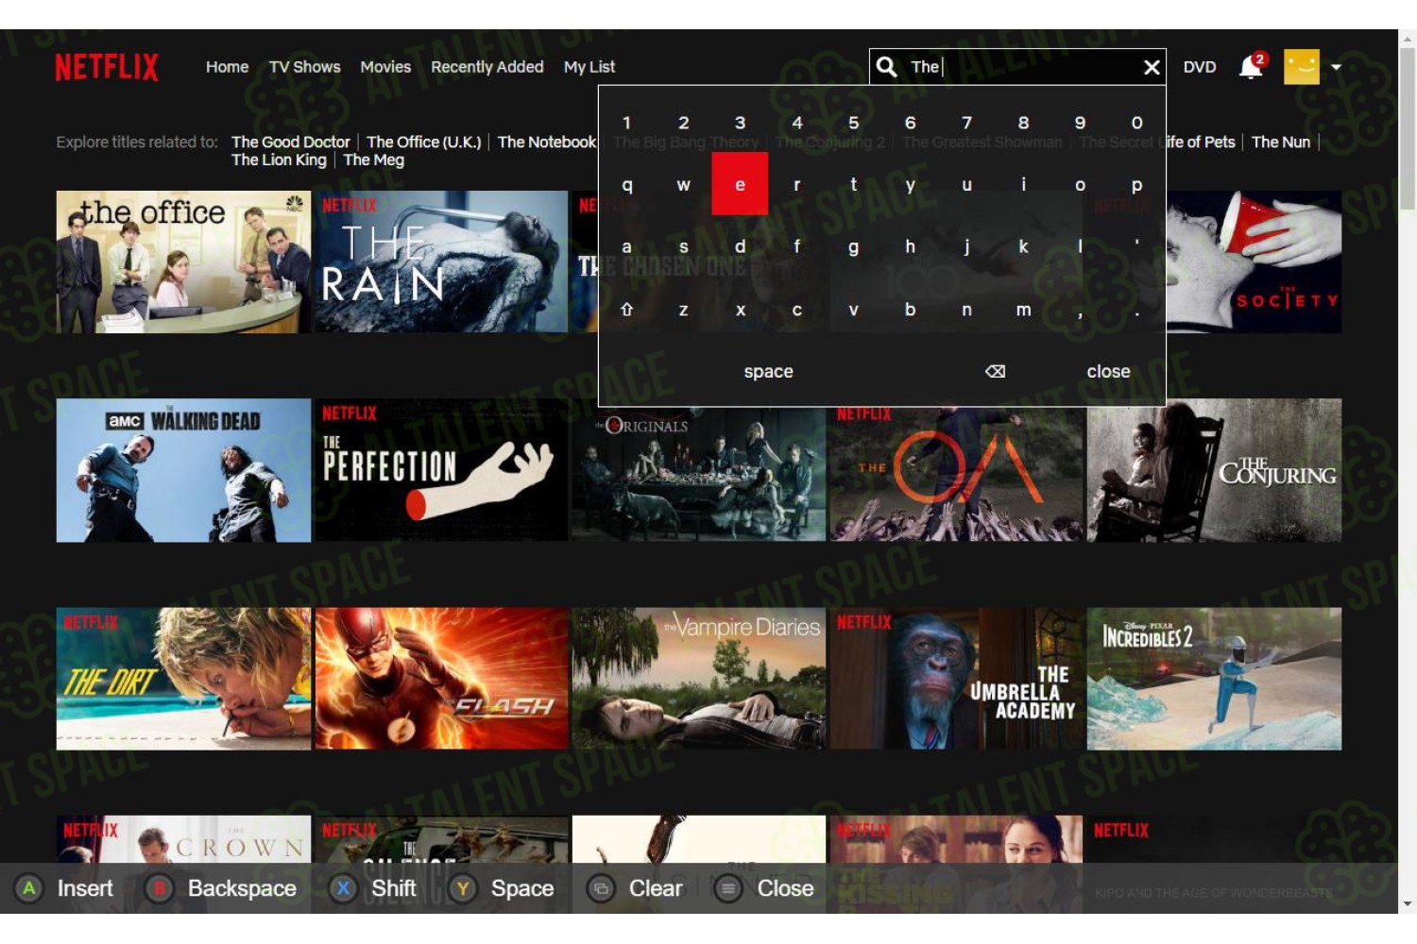Tap the period key on the keyboard

(x=1136, y=312)
